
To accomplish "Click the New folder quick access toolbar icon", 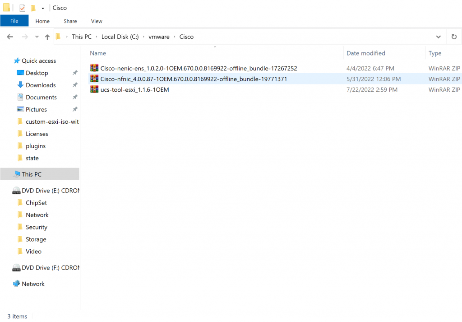I will pyautogui.click(x=33, y=8).
